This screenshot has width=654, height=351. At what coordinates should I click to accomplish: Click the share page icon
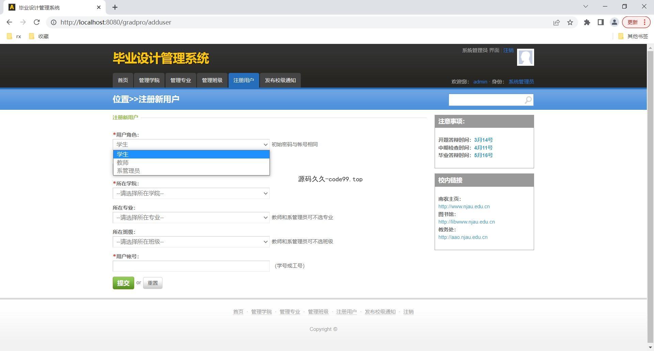556,22
